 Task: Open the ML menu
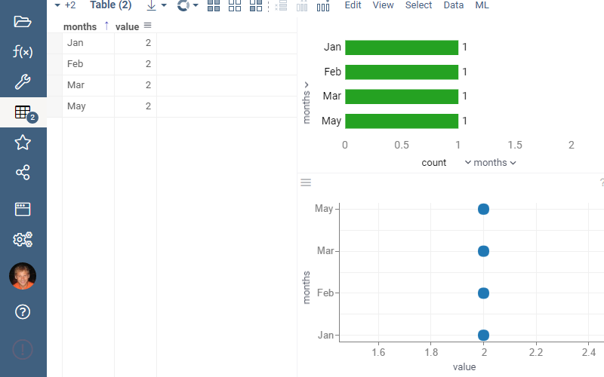click(x=482, y=5)
